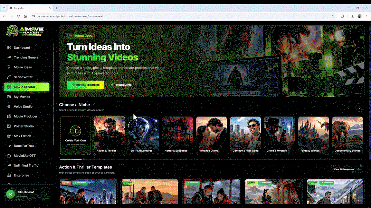Select the Fantasy Worlds niche
This screenshot has height=208, width=371.
[313, 135]
